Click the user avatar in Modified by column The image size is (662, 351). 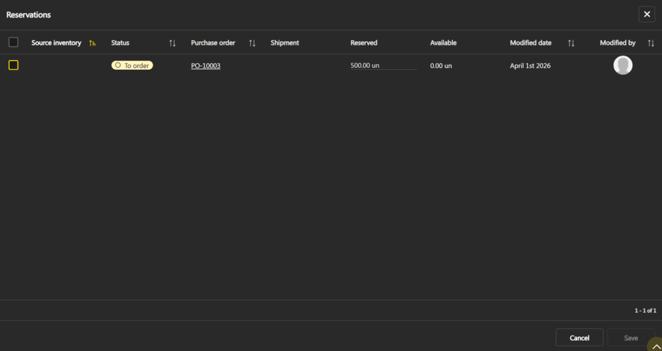click(x=623, y=65)
